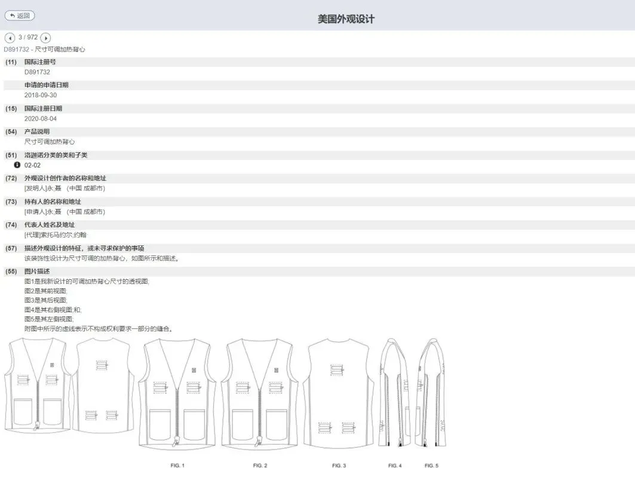This screenshot has width=635, height=493.
Task: Click the 返回 back button
Action: (20, 16)
